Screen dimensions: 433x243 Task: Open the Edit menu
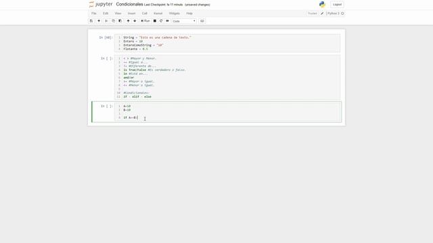[106, 13]
